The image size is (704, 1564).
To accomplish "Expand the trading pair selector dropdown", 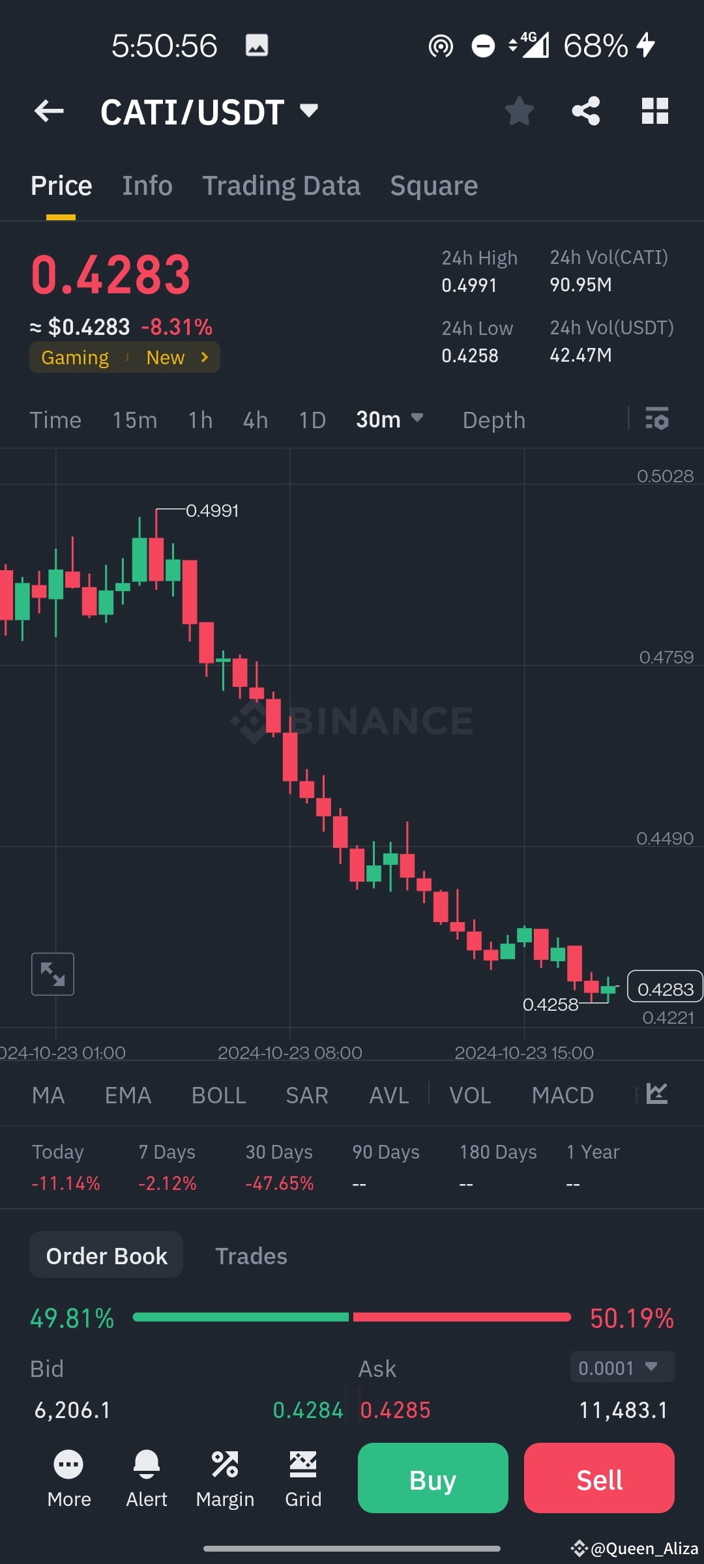I will 308,111.
